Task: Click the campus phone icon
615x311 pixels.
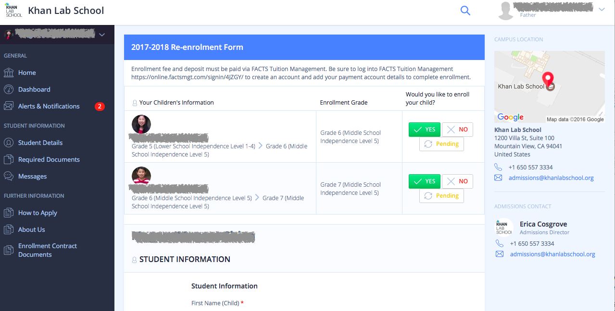Action: pyautogui.click(x=498, y=167)
